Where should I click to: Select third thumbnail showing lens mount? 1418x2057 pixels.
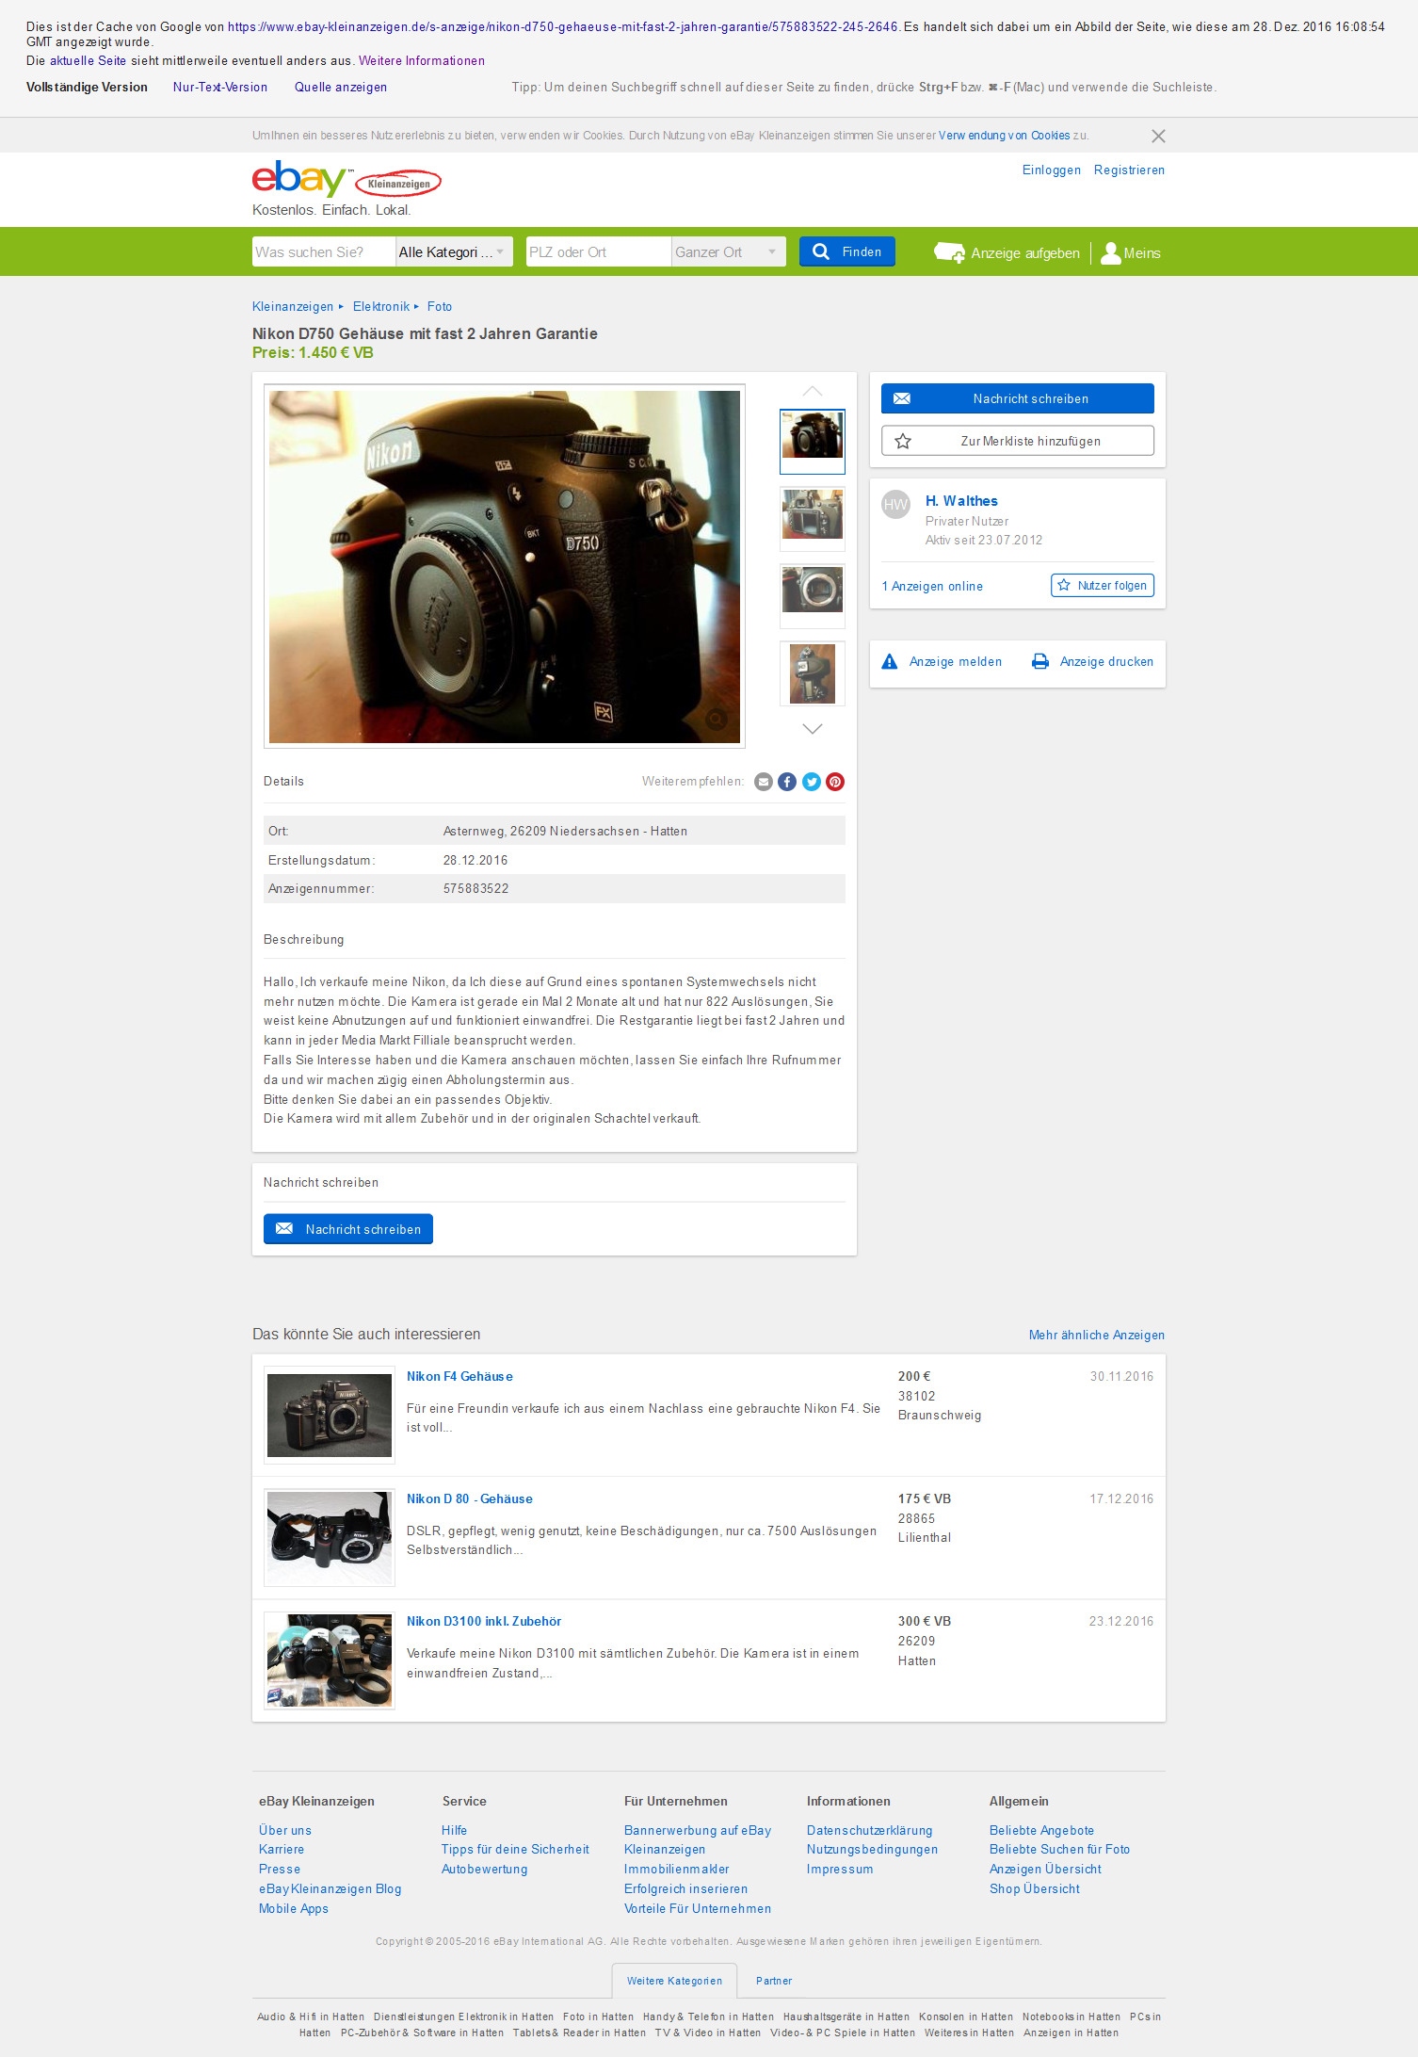point(813,595)
